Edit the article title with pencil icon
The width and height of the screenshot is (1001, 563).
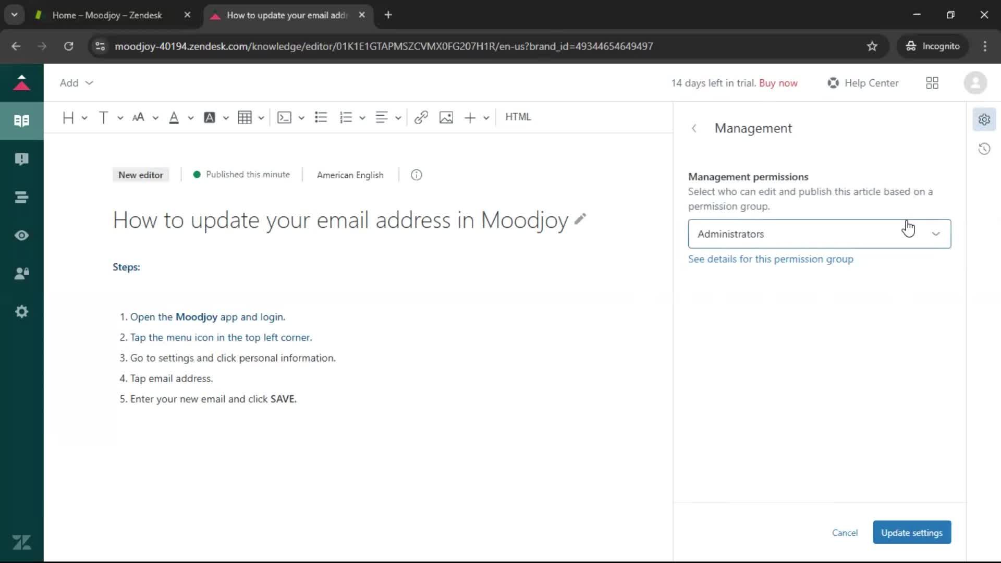point(580,219)
